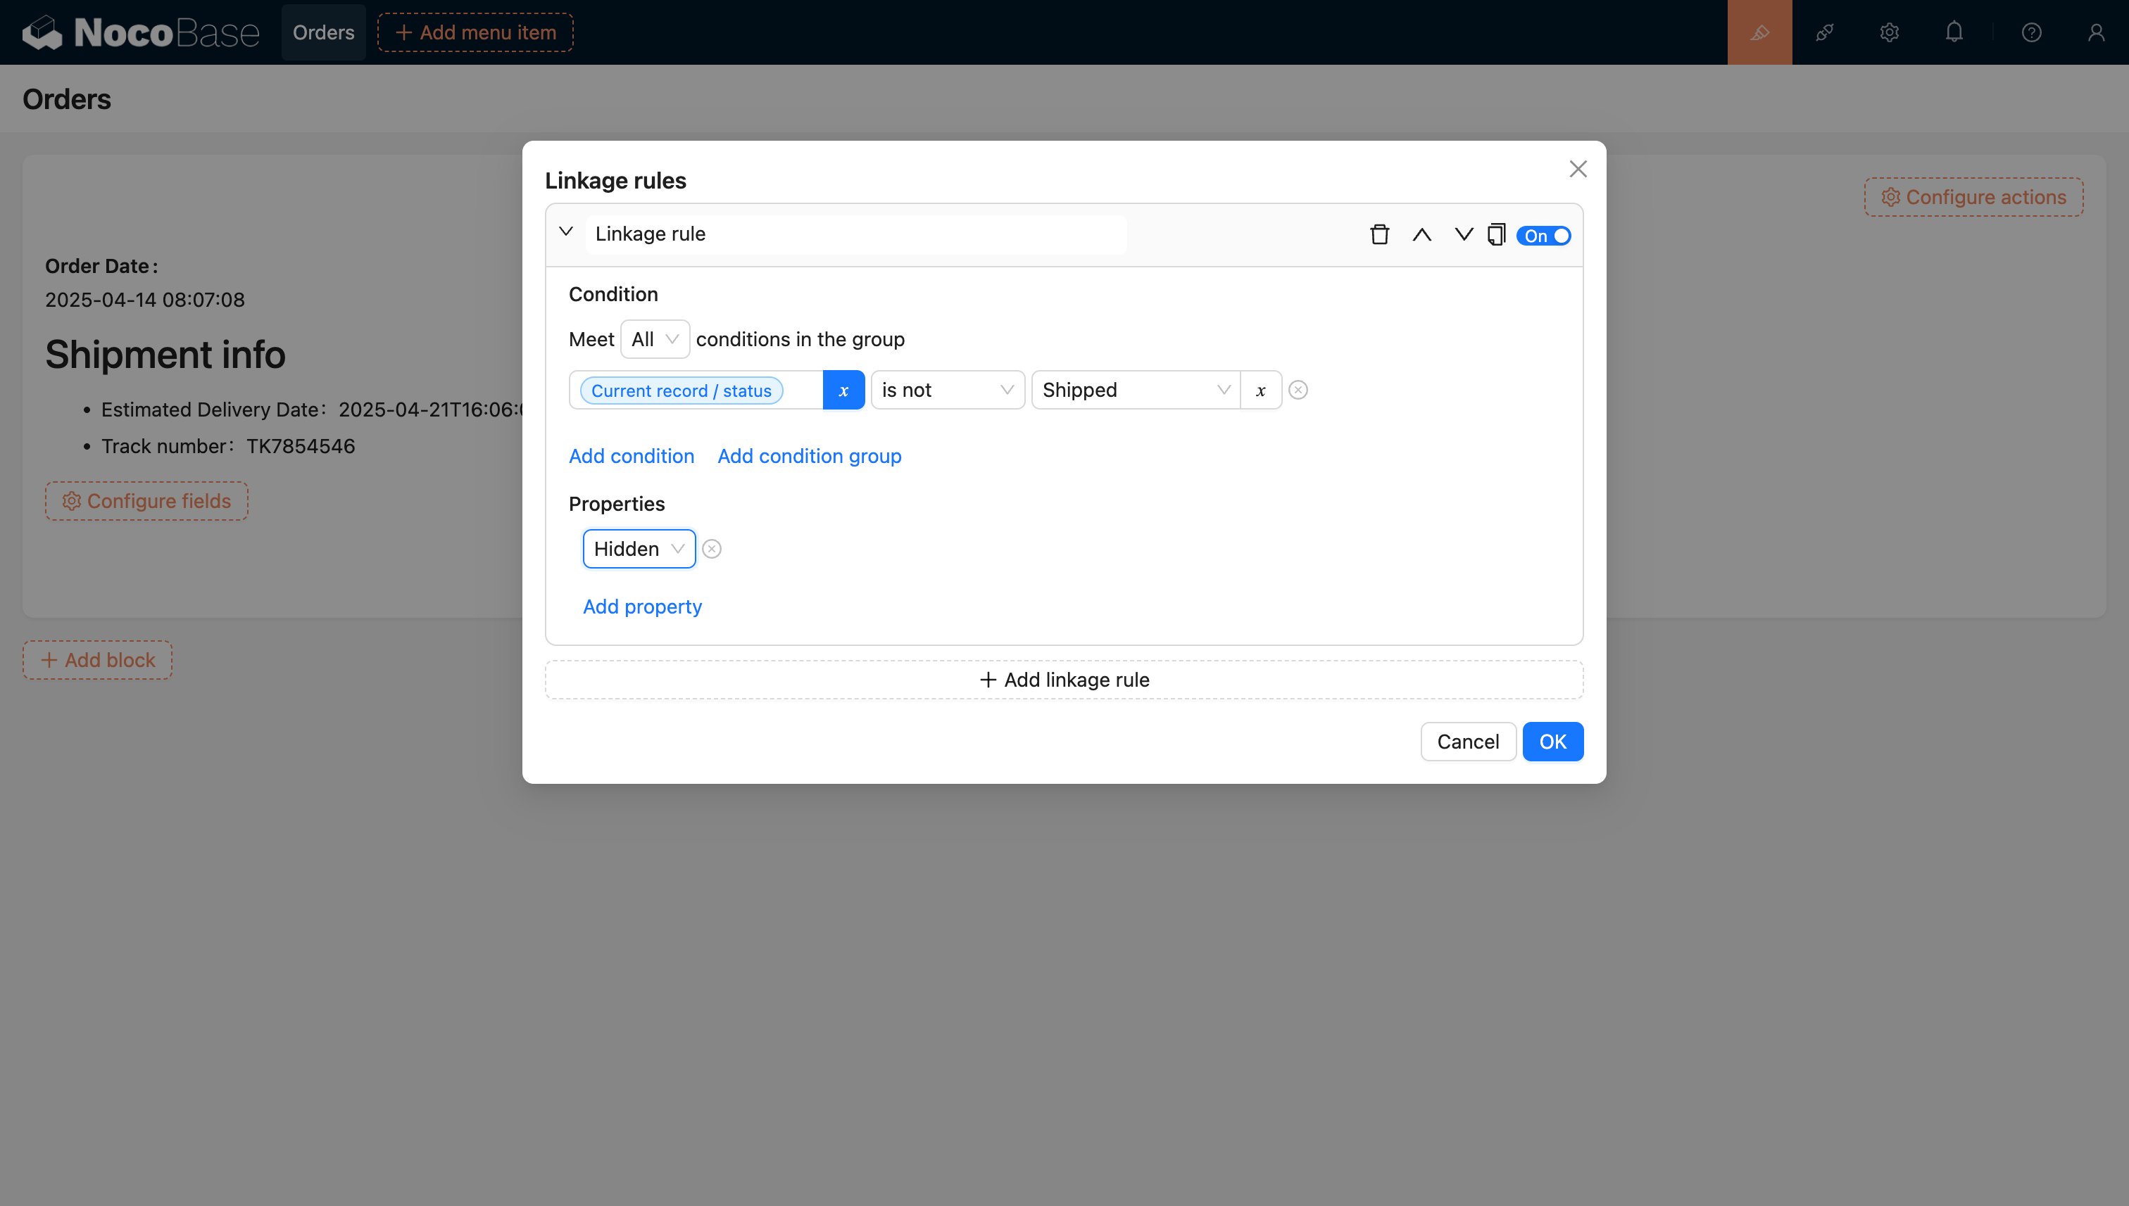Remove the status condition row
The image size is (2129, 1206).
coord(1298,390)
